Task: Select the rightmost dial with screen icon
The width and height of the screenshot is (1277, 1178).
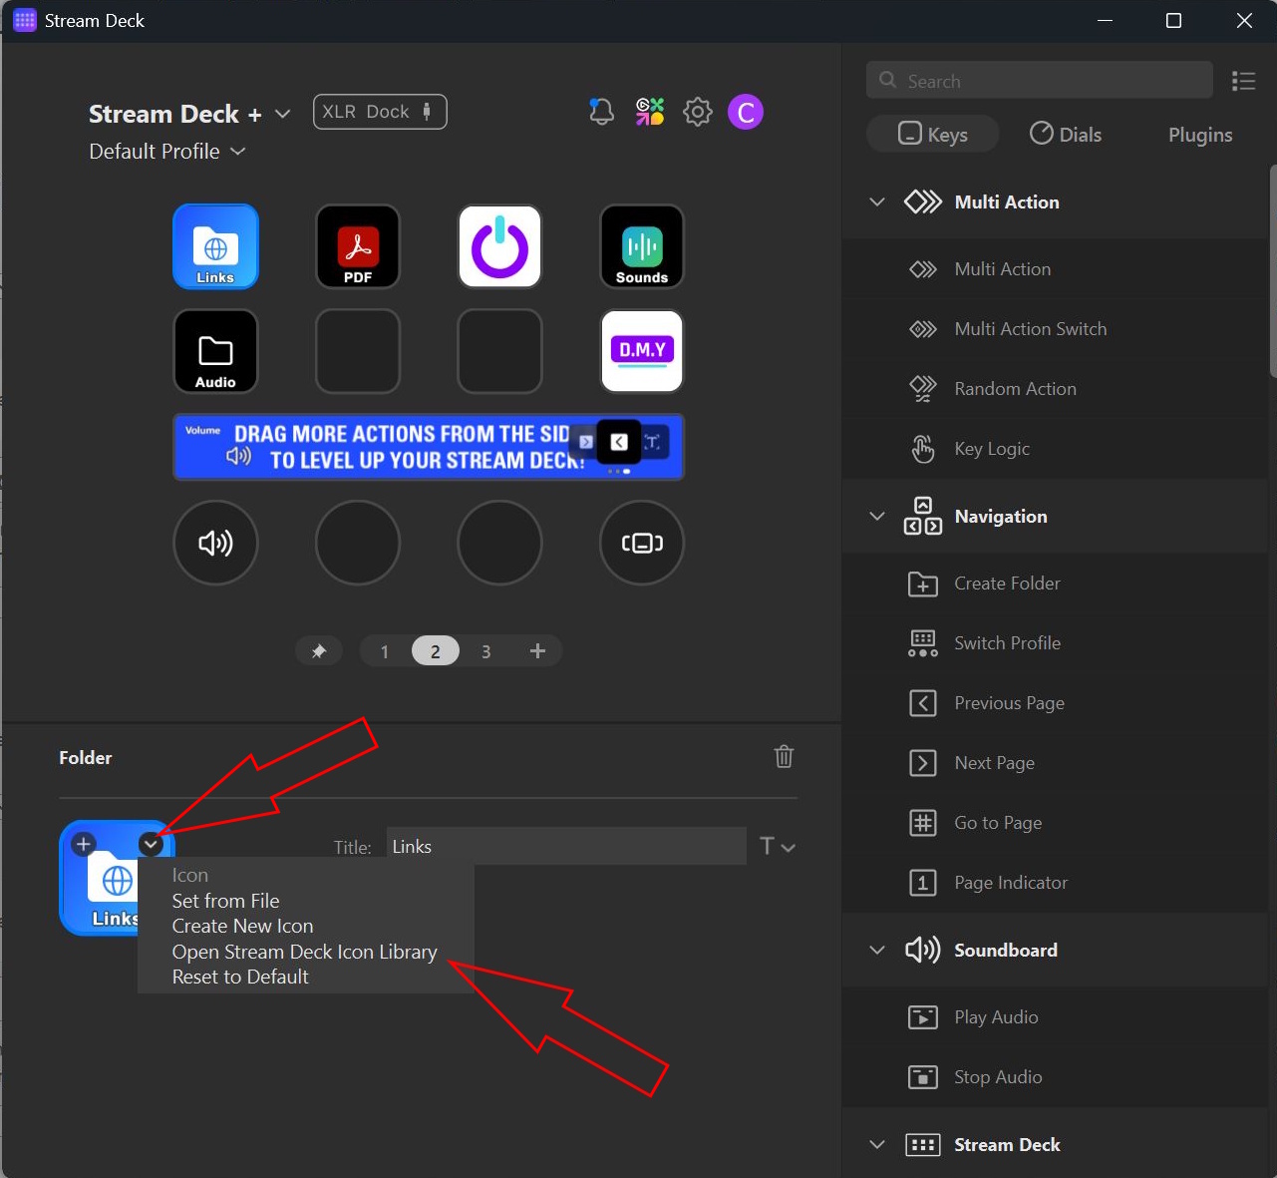Action: (x=642, y=543)
